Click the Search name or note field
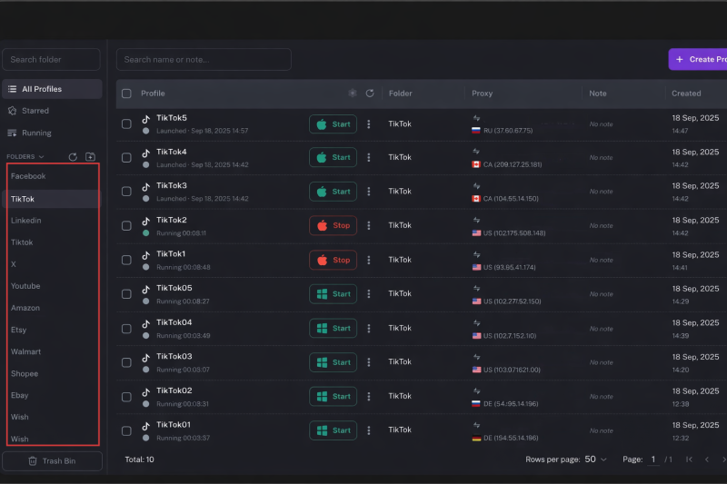727x484 pixels. [x=204, y=60]
